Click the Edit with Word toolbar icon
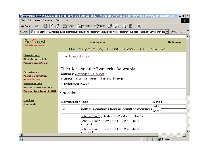 [131, 26]
